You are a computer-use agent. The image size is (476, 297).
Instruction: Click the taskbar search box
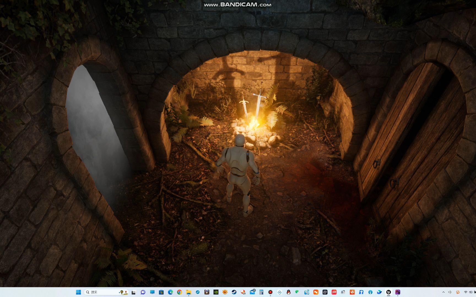pyautogui.click(x=107, y=292)
